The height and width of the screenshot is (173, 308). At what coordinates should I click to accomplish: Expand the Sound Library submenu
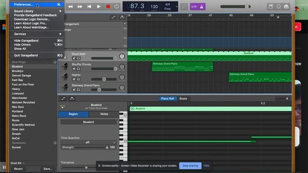[37, 11]
